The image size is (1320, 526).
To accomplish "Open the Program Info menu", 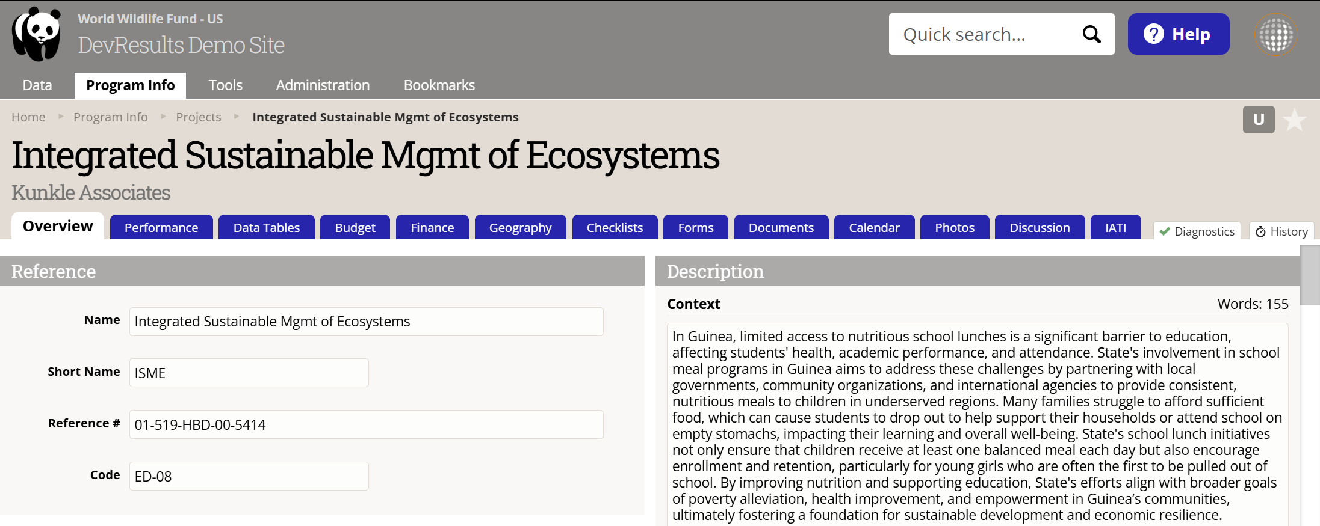I will point(130,85).
